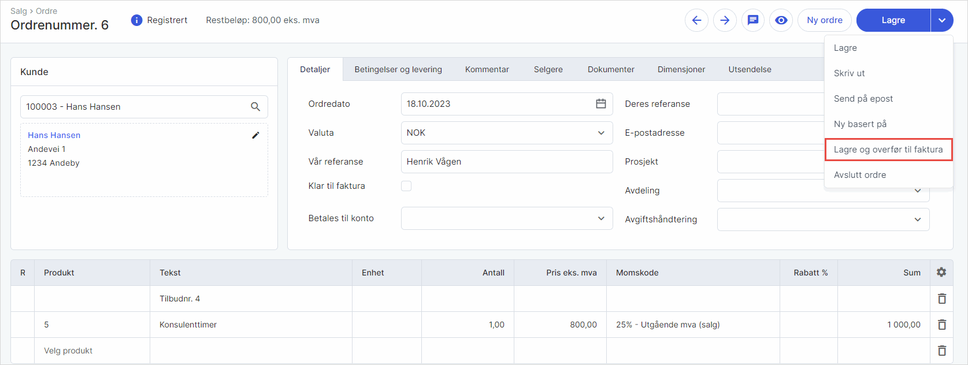Viewport: 968px width, 365px height.
Task: Delete the Tilbudnr. 4 text line
Action: (942, 299)
